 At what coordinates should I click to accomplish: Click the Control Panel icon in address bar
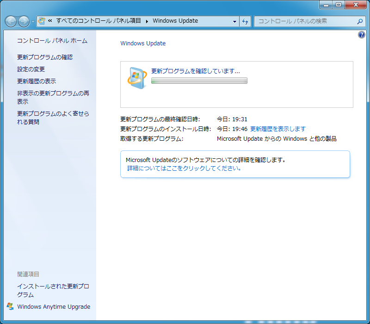(42, 21)
